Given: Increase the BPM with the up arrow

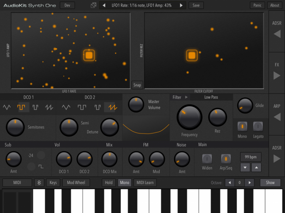Looking at the screenshot, I should tap(256, 167).
